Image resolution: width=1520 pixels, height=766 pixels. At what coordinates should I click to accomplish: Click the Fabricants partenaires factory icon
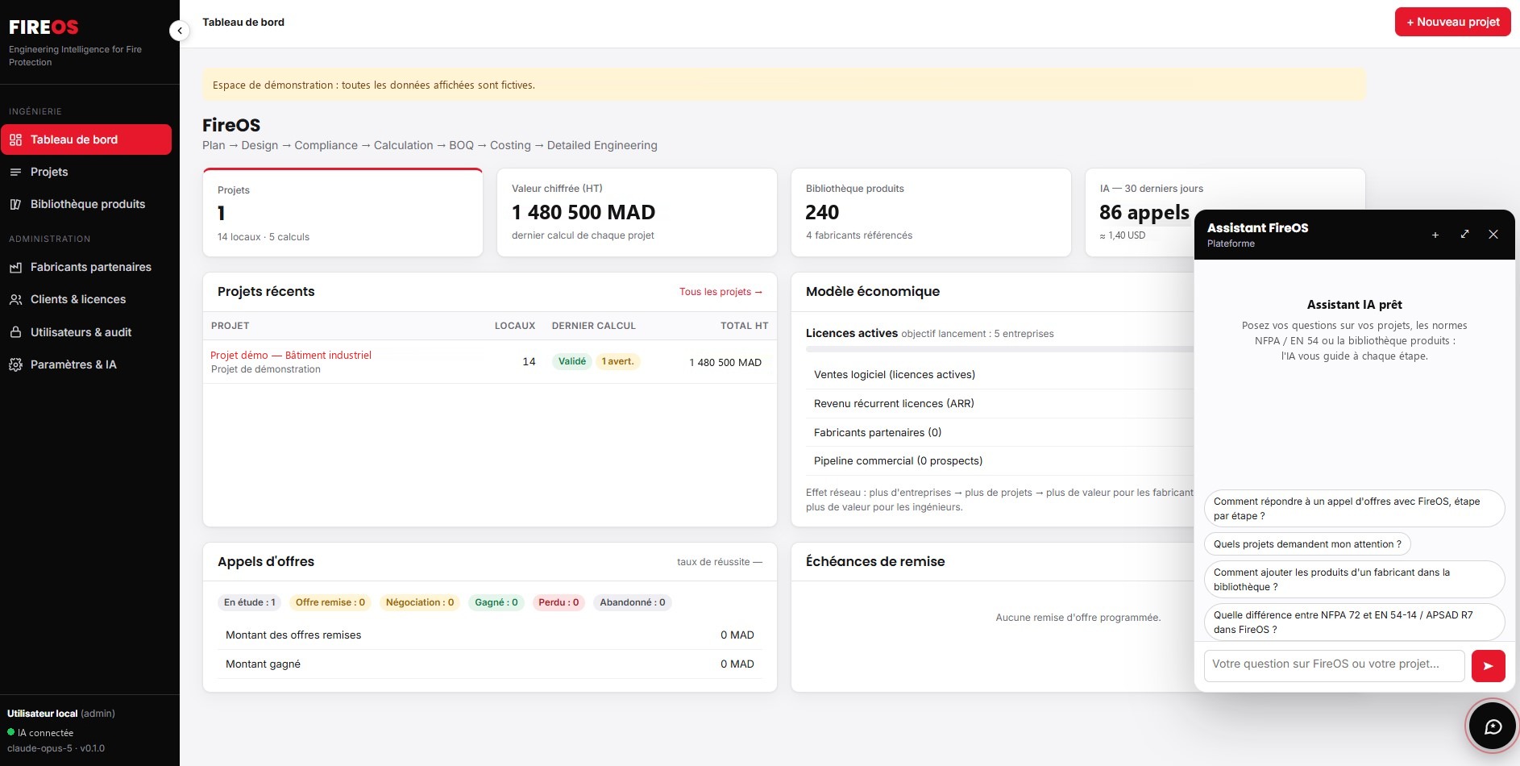coord(15,267)
